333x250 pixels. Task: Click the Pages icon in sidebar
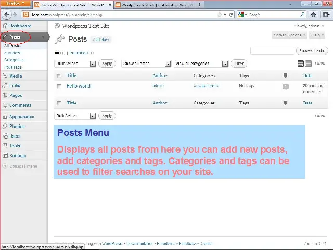tap(5, 95)
